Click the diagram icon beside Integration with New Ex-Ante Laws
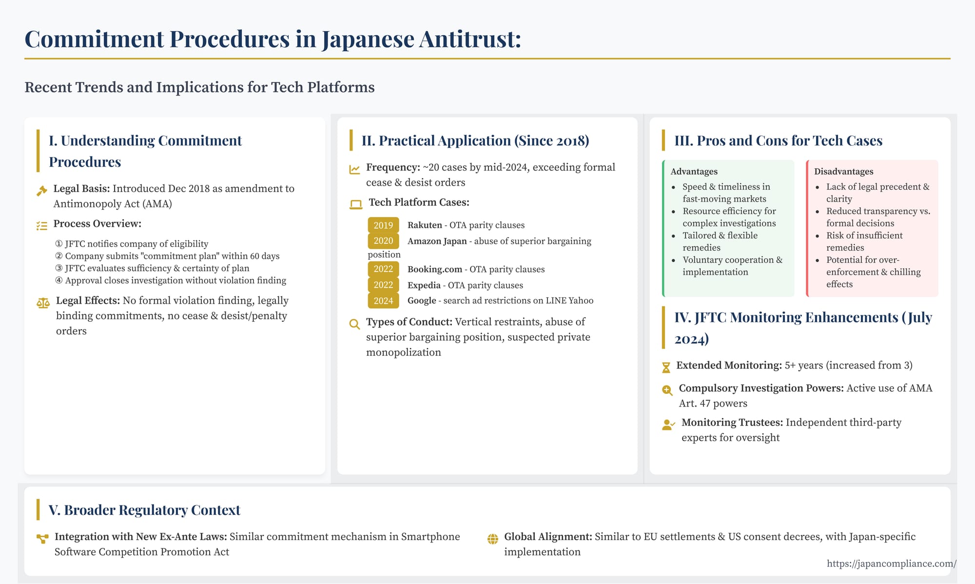 42,539
